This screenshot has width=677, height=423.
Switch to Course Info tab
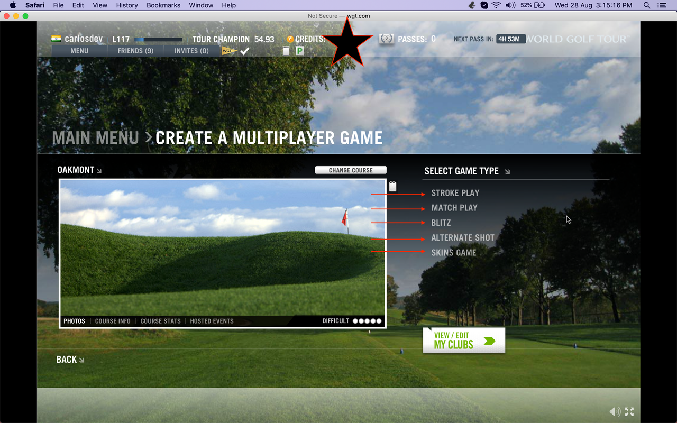(x=113, y=321)
